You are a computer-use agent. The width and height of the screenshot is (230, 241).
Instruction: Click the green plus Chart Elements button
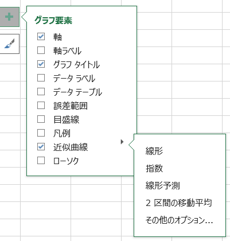pyautogui.click(x=9, y=17)
